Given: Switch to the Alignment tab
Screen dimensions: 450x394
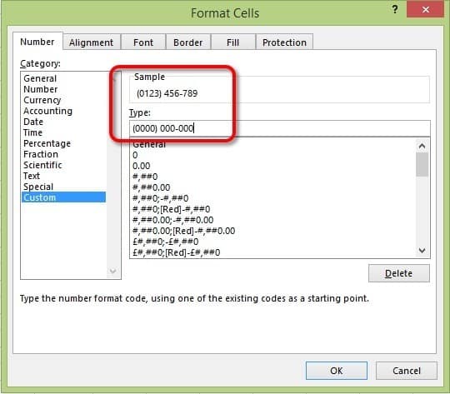Looking at the screenshot, I should (x=92, y=42).
